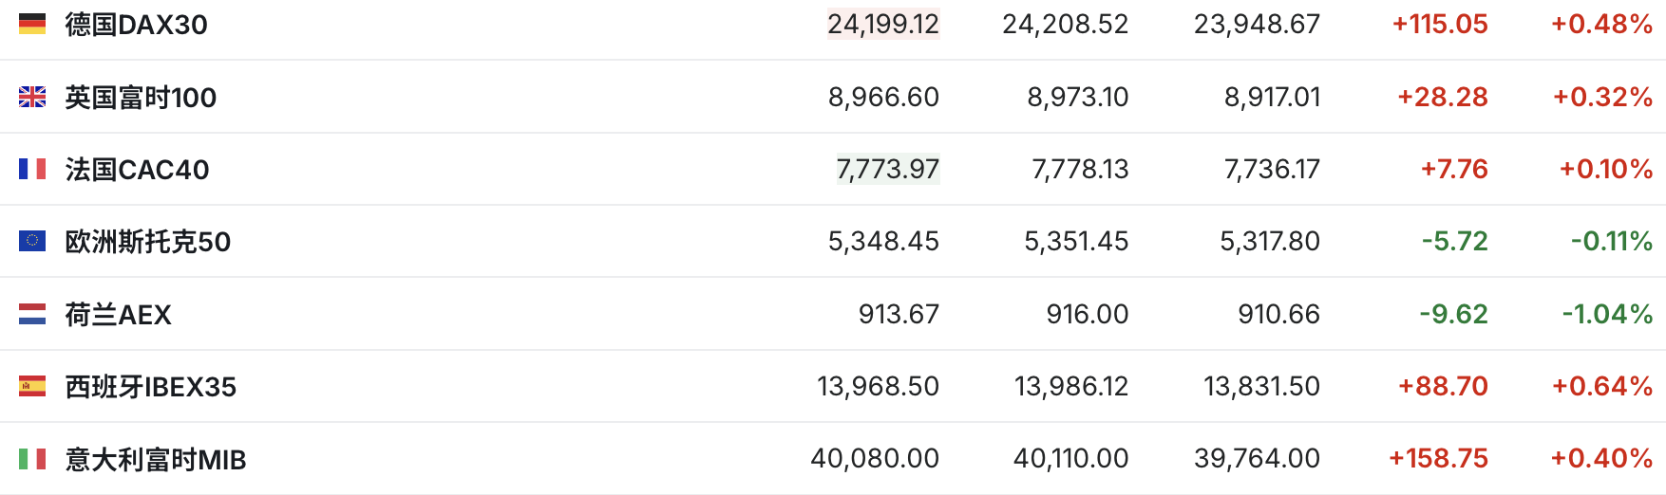The width and height of the screenshot is (1666, 495).
Task: Open the 荷兰AEX index page
Action: coord(118,315)
